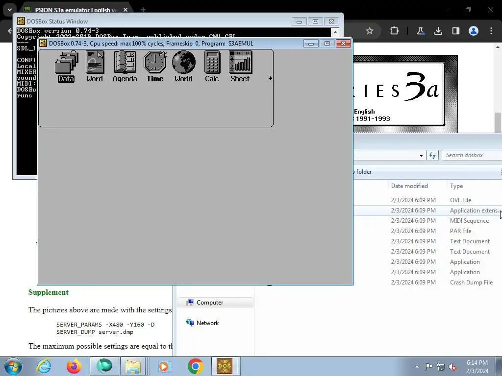This screenshot has width=502, height=376.
Task: Open the Windows Start menu
Action: click(x=13, y=366)
